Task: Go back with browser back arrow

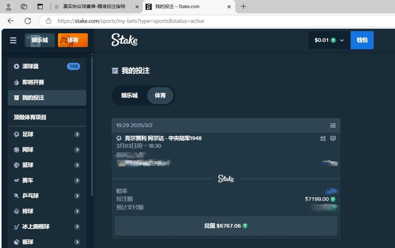Action: (x=11, y=21)
